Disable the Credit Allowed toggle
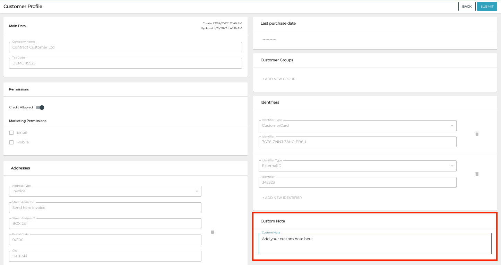The height and width of the screenshot is (265, 501). click(x=40, y=107)
